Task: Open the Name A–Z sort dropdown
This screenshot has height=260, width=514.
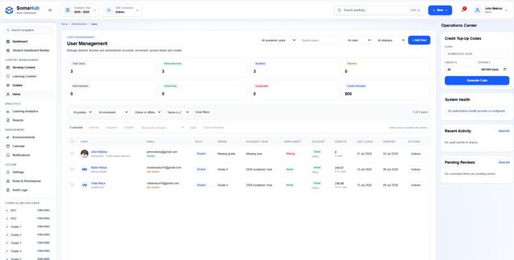Action: [177, 112]
